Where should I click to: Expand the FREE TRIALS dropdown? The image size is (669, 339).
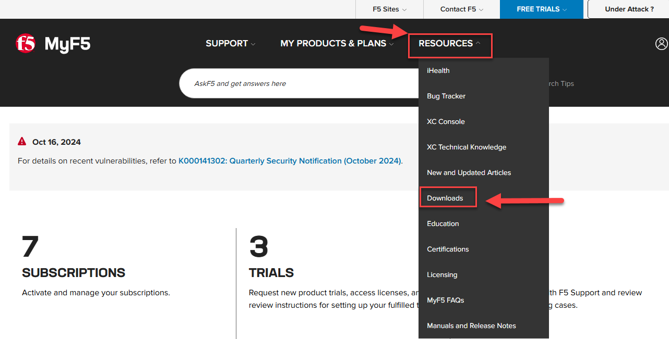542,9
